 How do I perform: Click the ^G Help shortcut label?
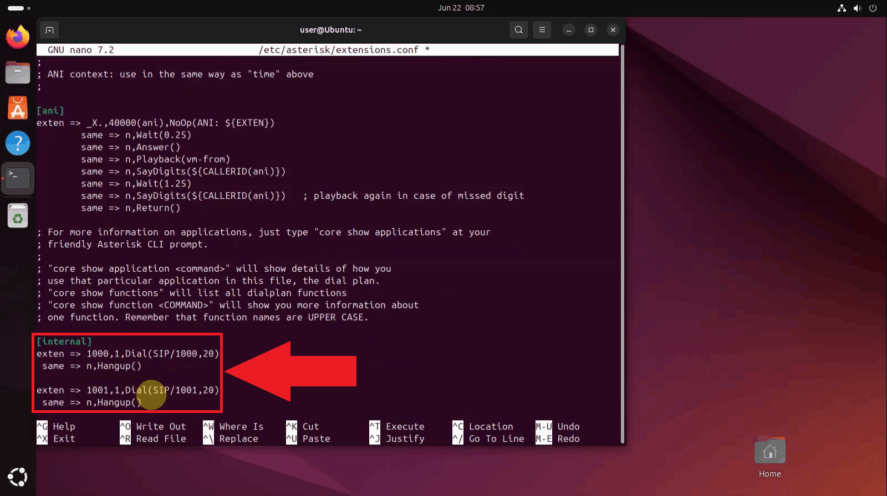point(56,427)
